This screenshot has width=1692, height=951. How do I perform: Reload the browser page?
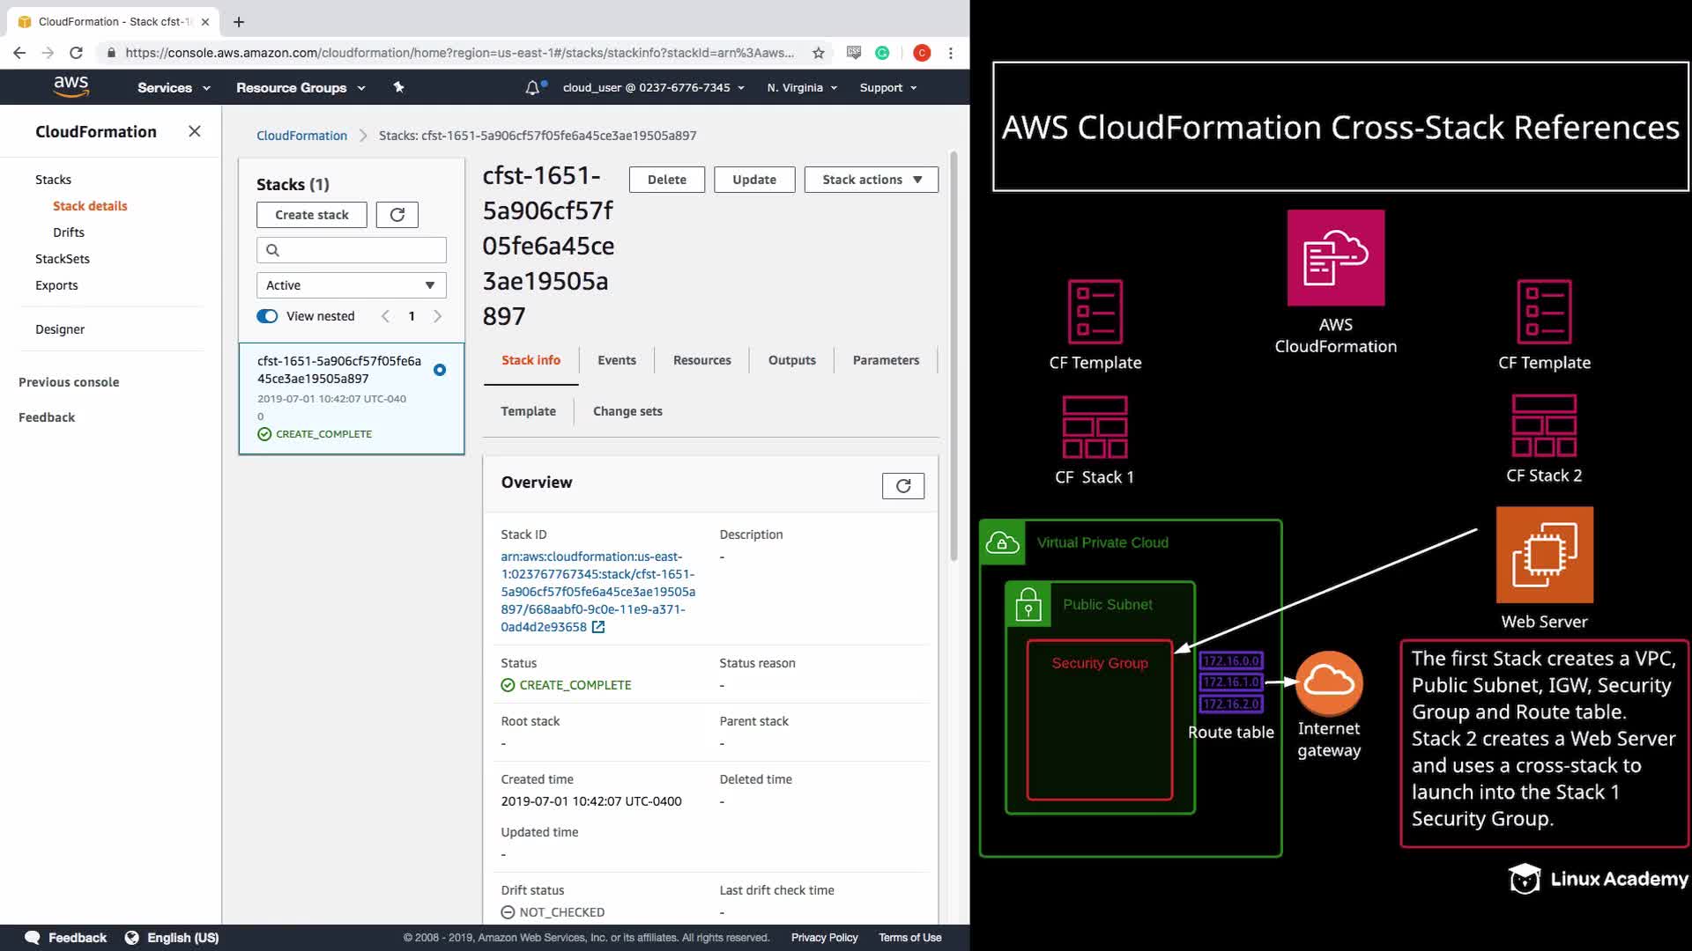point(76,53)
